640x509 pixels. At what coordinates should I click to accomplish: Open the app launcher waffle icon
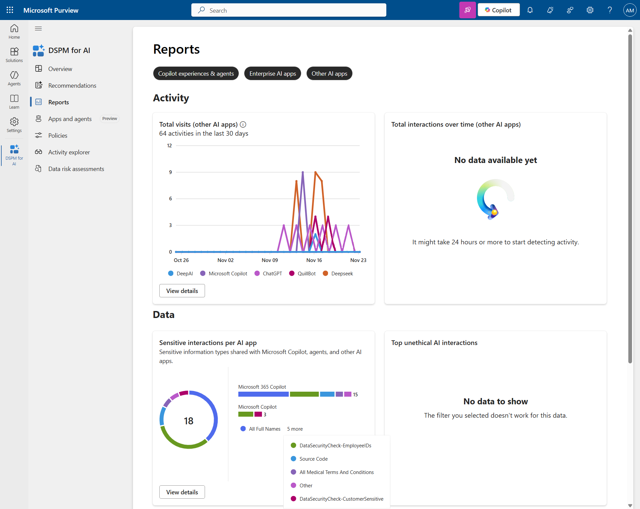click(10, 10)
